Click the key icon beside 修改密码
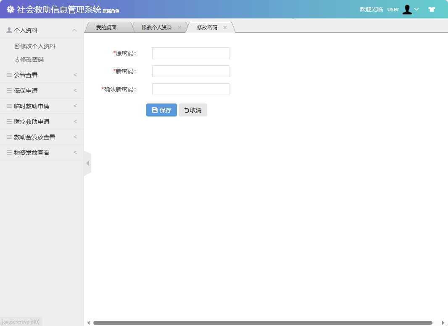This screenshot has height=326, width=448. click(x=18, y=59)
